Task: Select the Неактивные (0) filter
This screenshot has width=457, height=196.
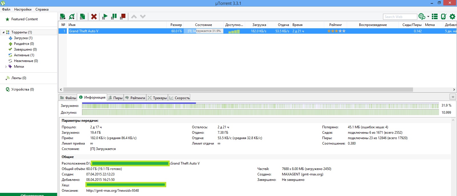Action: [x=26, y=61]
